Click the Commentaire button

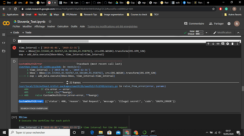click(194, 24)
